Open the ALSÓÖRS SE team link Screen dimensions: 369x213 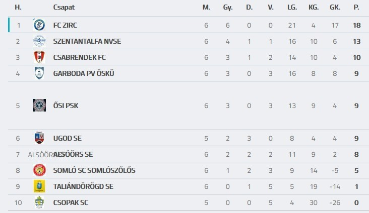pos(73,154)
